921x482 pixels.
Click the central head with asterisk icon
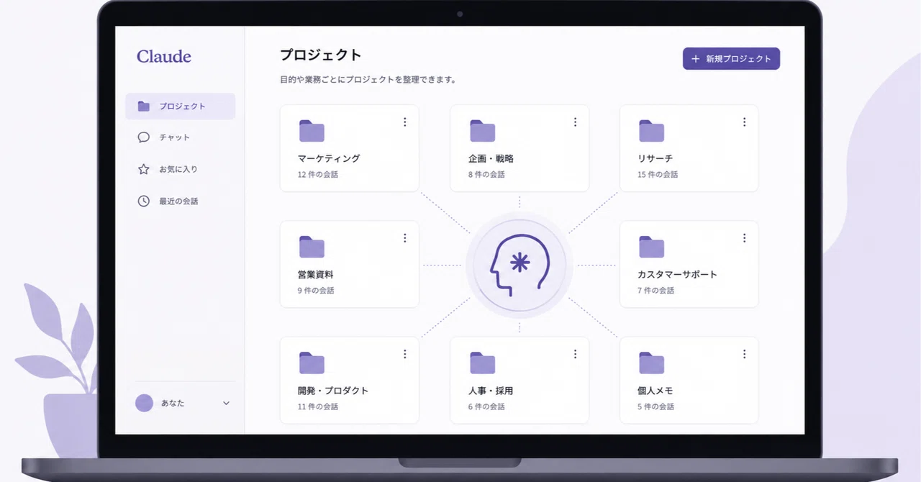click(520, 265)
